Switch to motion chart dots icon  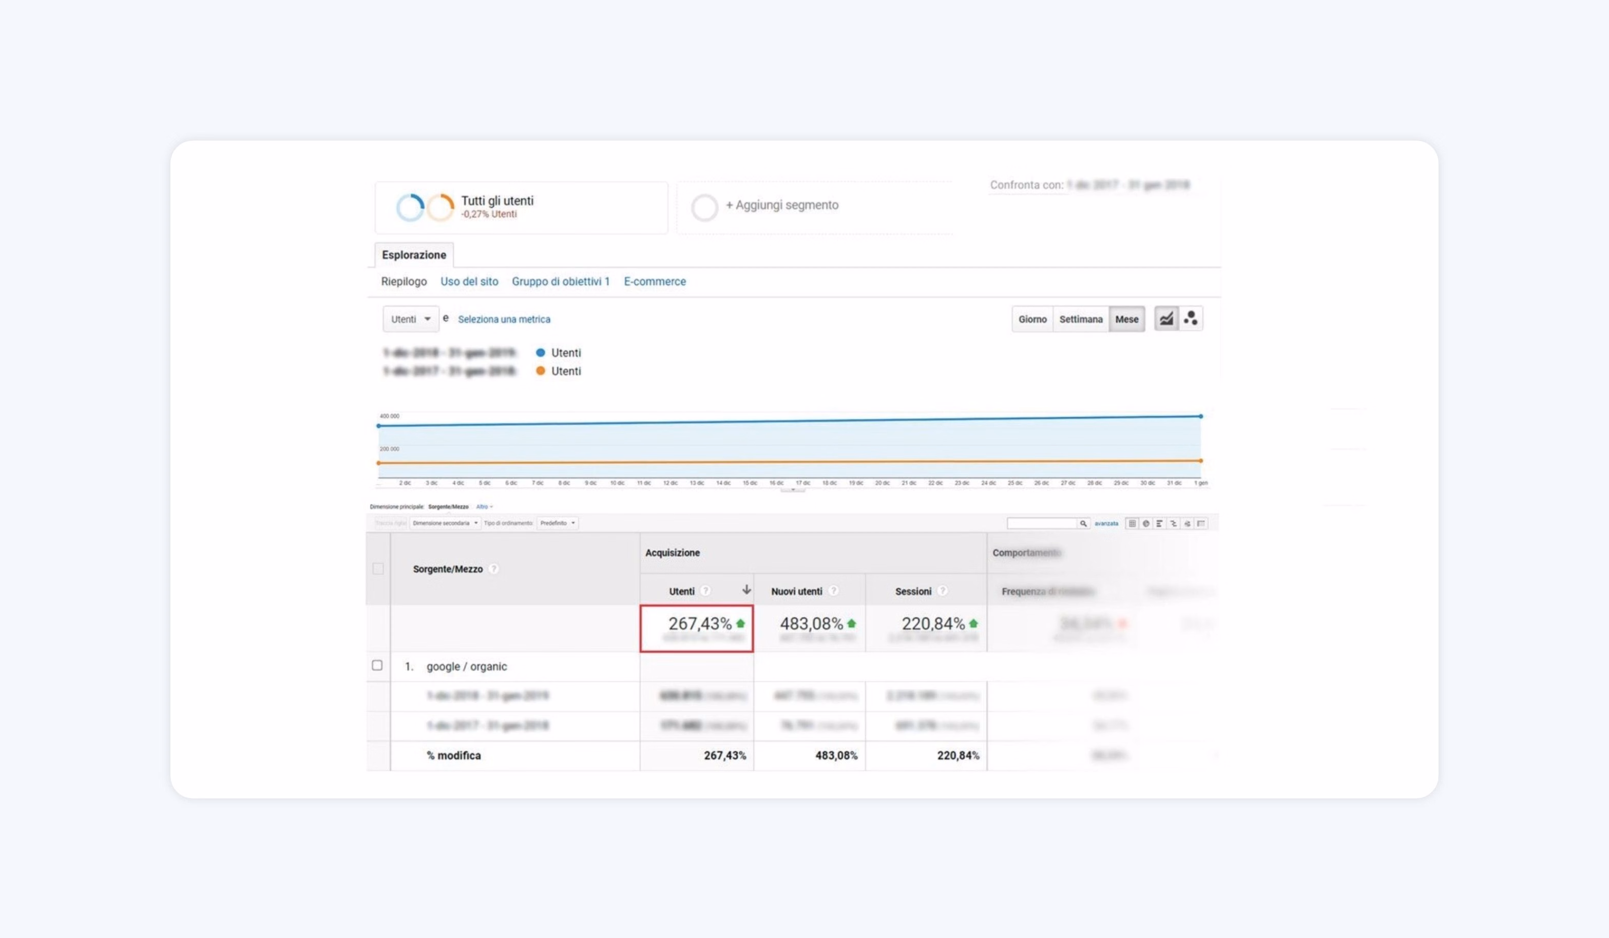coord(1190,319)
